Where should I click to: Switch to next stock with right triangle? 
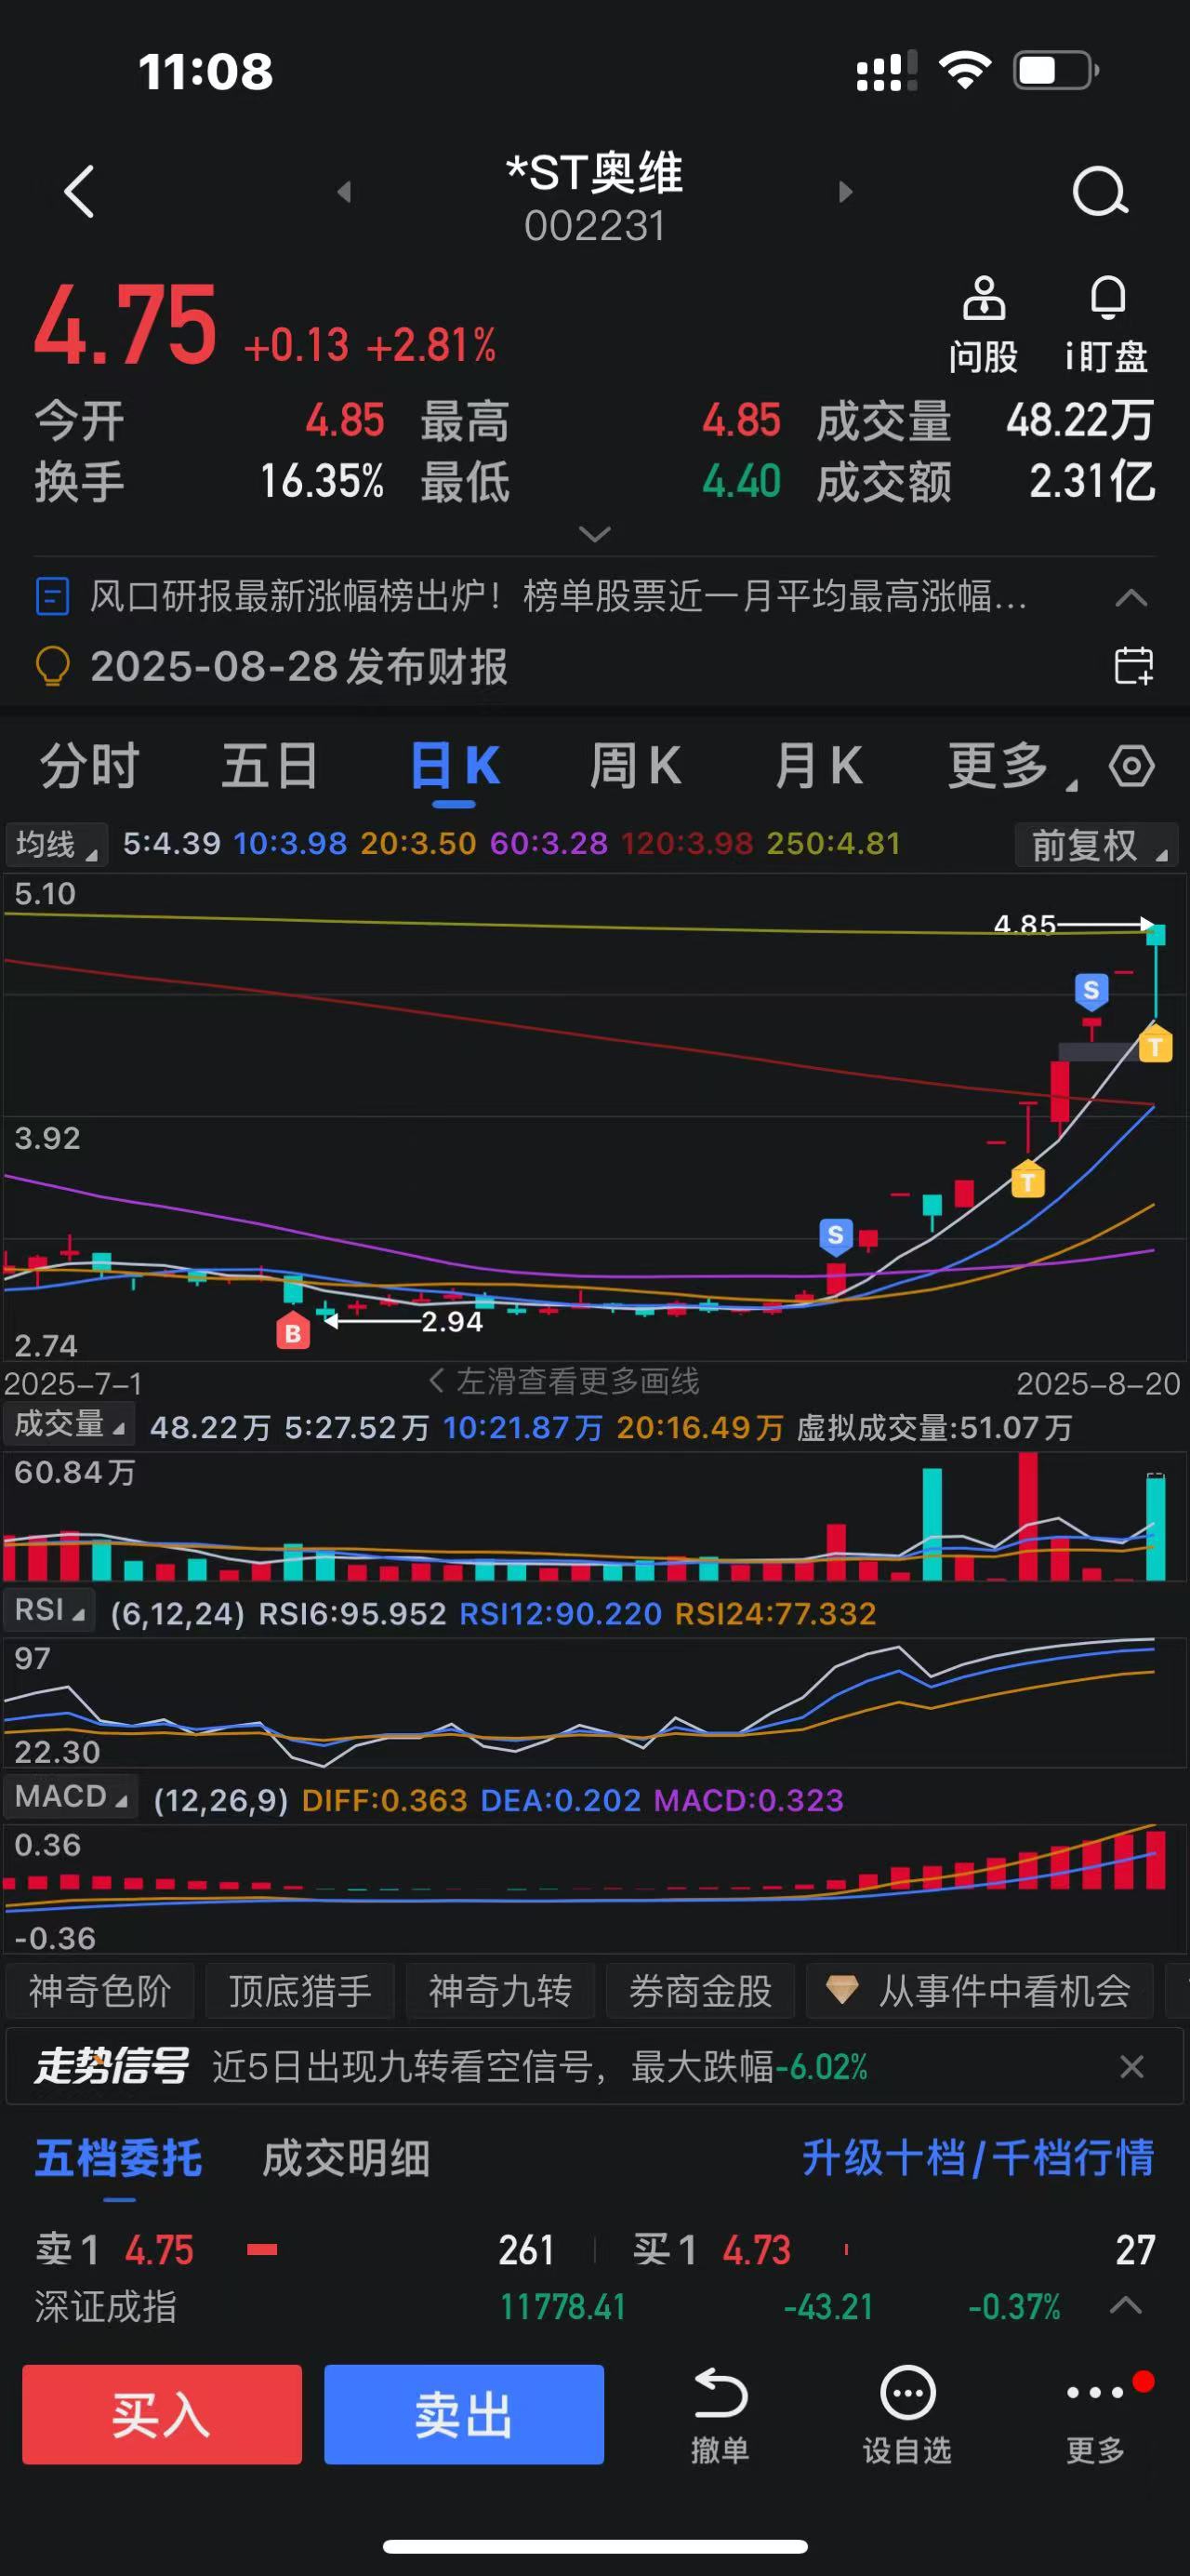tap(845, 191)
